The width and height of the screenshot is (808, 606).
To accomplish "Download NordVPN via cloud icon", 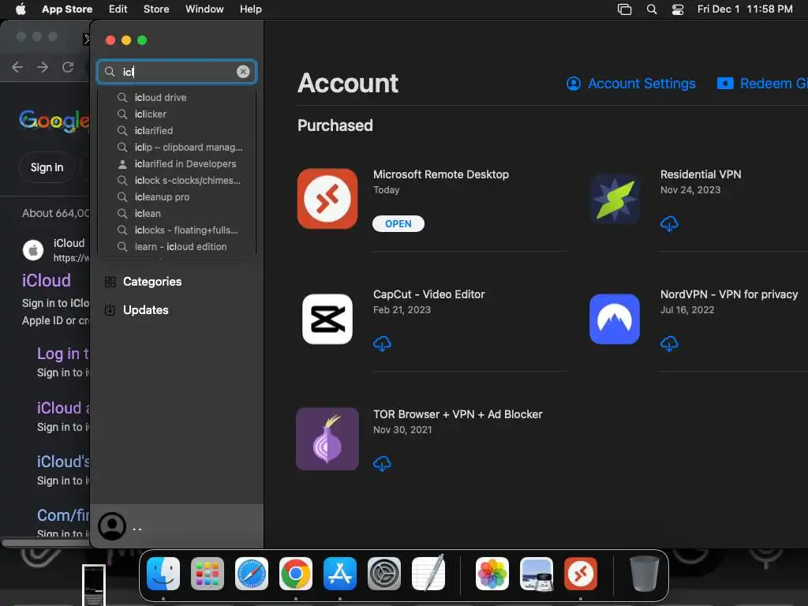I will (x=669, y=344).
